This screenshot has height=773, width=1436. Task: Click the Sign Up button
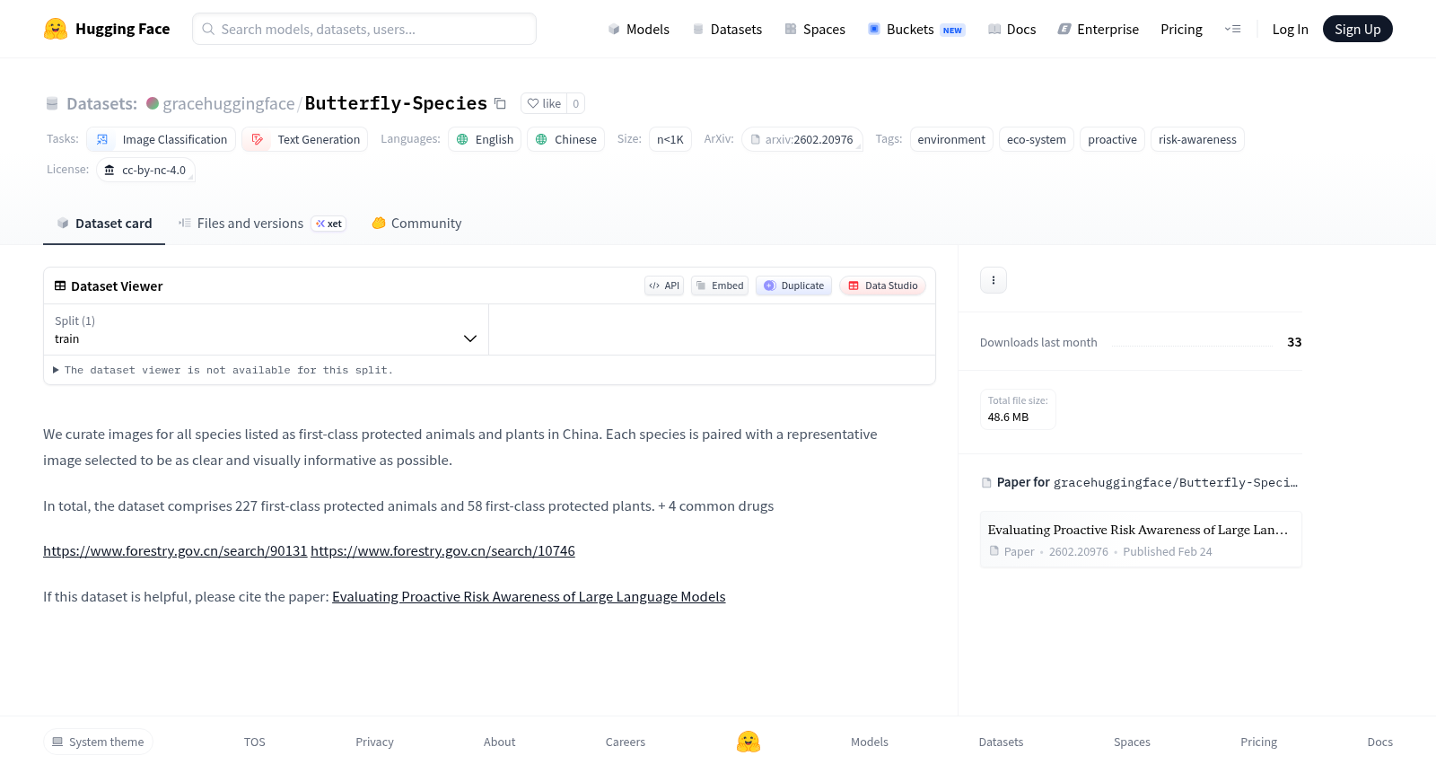click(x=1357, y=29)
